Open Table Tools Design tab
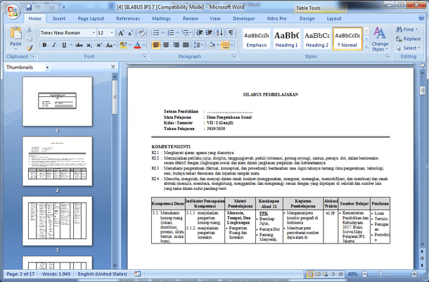 (x=307, y=18)
